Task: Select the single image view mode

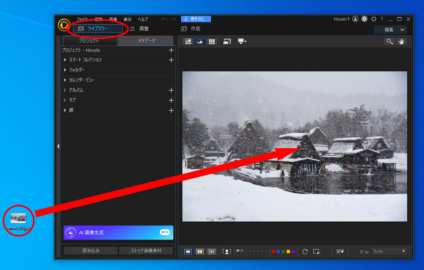Action: [x=188, y=251]
